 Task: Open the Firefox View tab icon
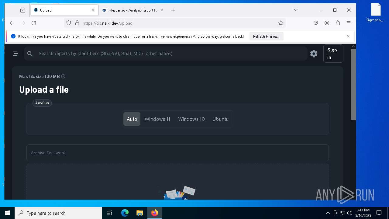(x=23, y=10)
